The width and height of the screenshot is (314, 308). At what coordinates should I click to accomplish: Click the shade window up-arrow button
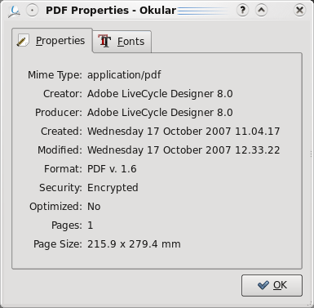261,11
